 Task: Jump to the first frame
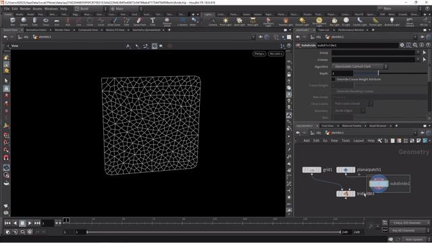[x=7, y=223]
